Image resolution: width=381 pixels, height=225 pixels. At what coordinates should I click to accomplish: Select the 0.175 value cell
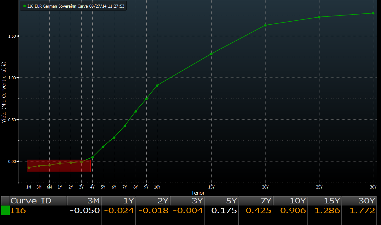point(222,210)
